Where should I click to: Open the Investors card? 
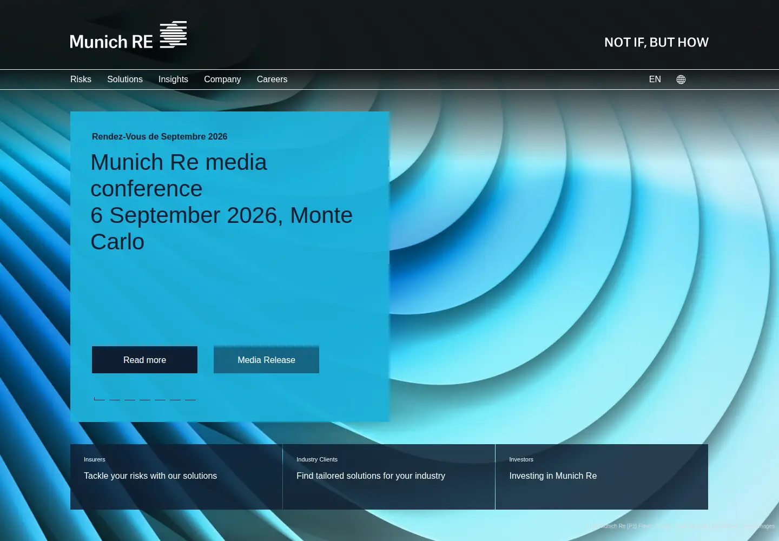(x=602, y=477)
